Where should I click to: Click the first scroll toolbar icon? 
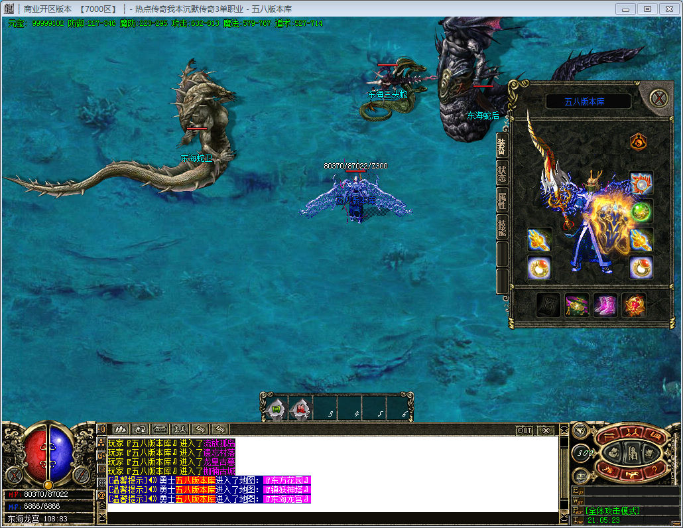(200, 430)
